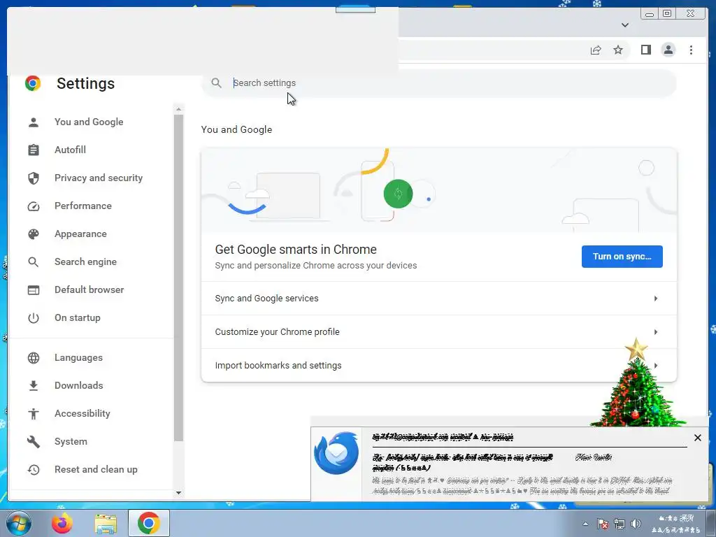Click the Autofill clipboard icon

(34, 150)
